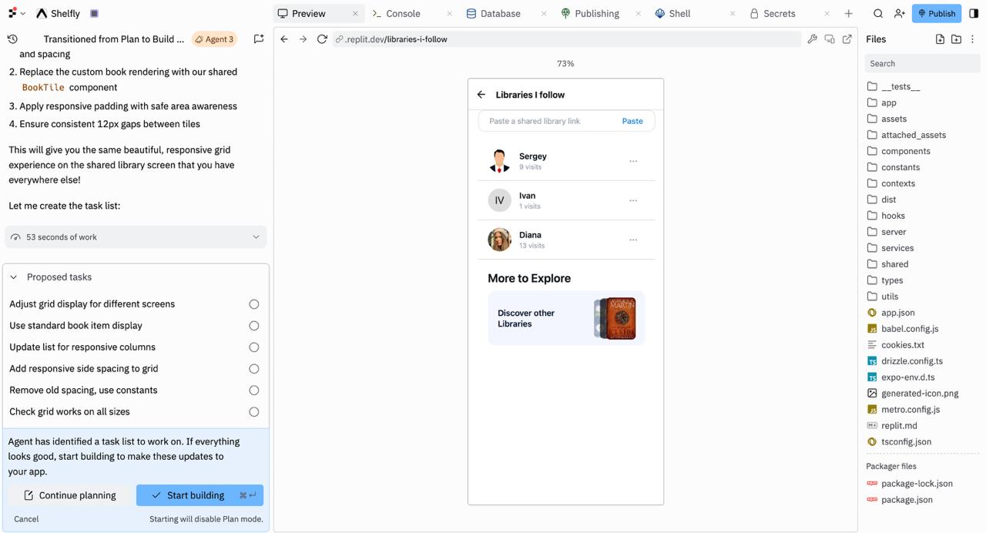This screenshot has width=986, height=533.
Task: Close the Shell tab
Action: 733,14
